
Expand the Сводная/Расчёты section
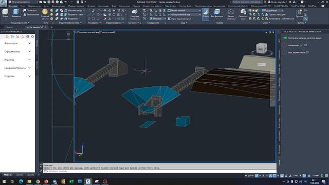coord(17,68)
